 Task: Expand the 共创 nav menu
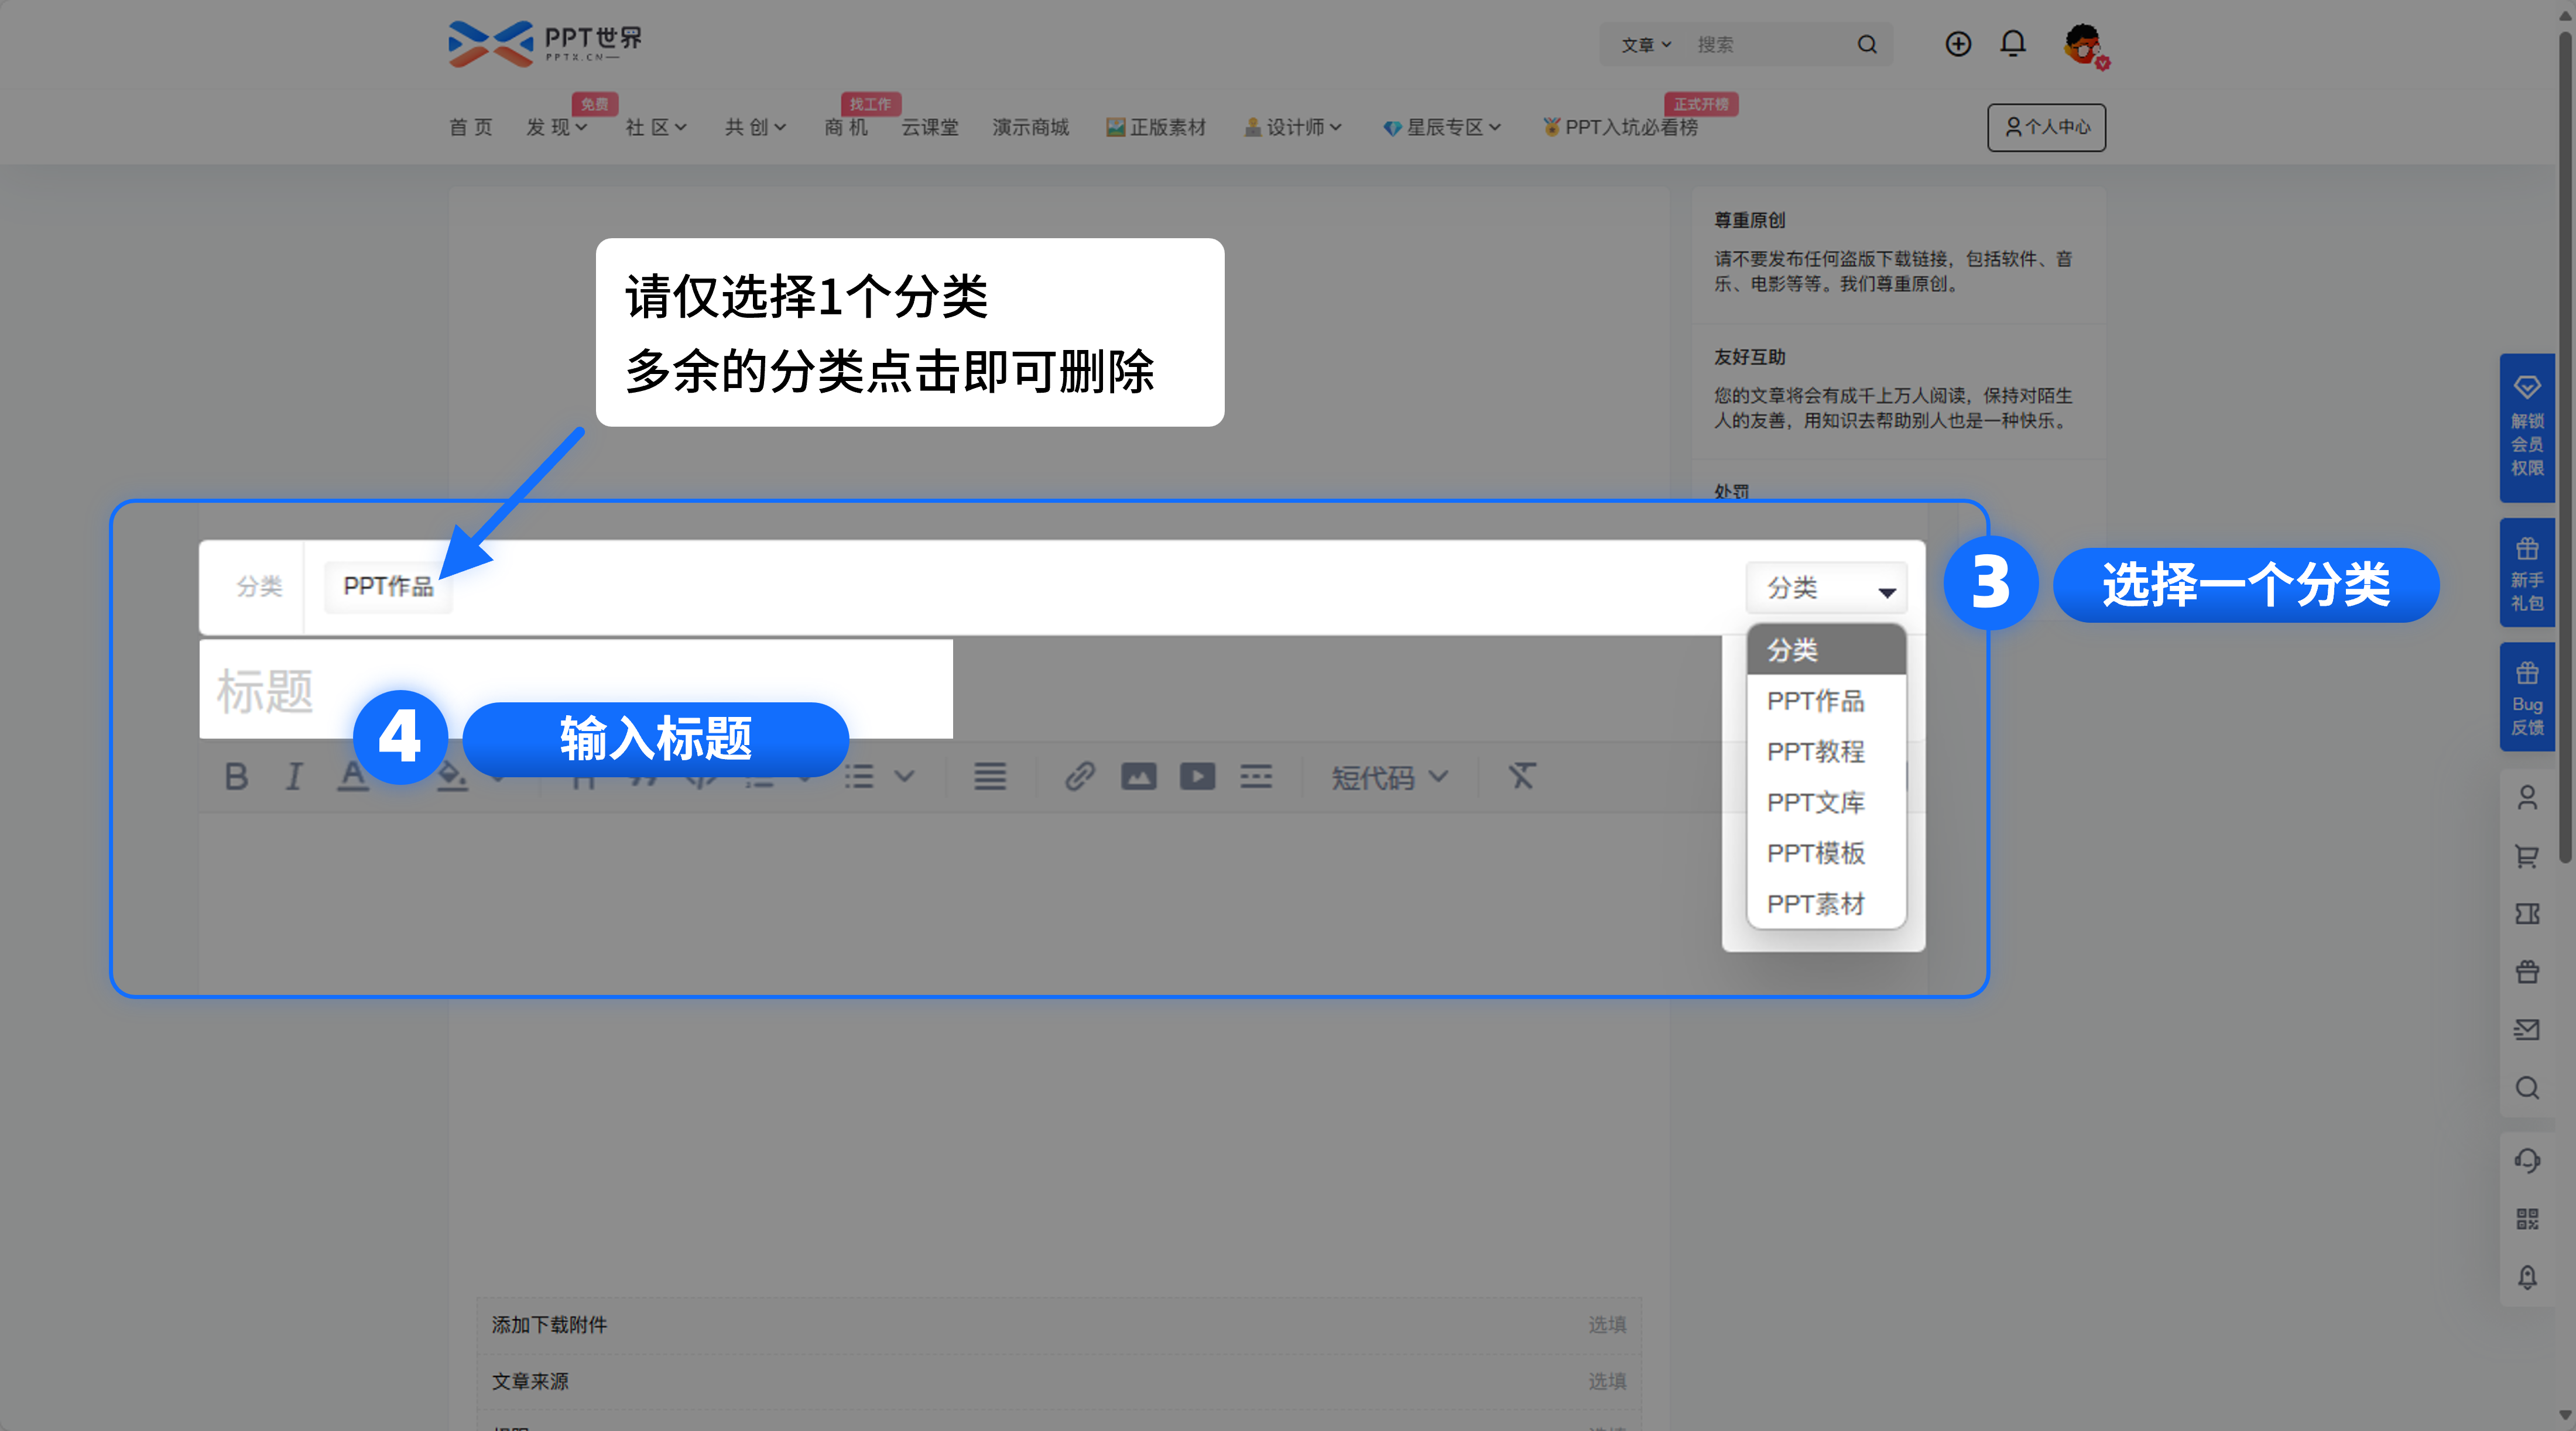click(x=755, y=127)
